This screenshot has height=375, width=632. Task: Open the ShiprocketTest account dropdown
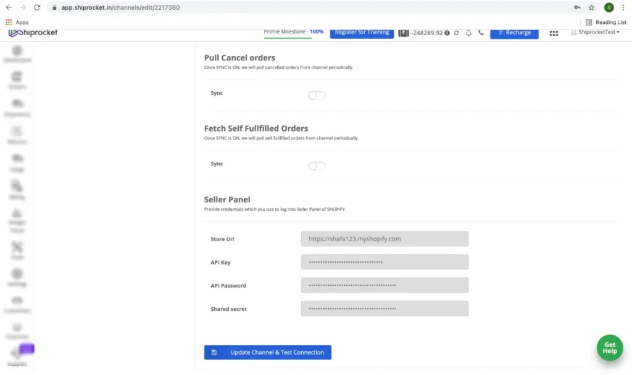(x=595, y=33)
